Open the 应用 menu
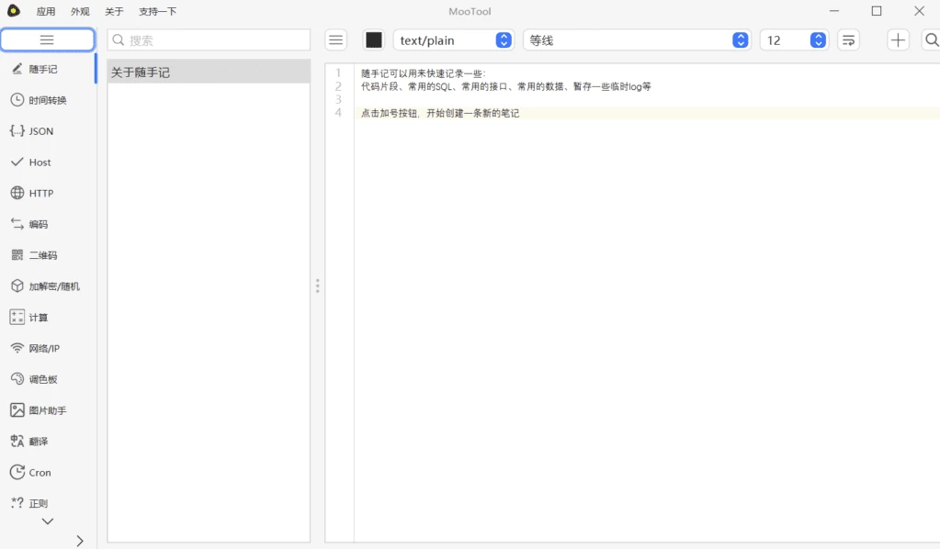Screen dimensions: 940x549 [x=46, y=12]
